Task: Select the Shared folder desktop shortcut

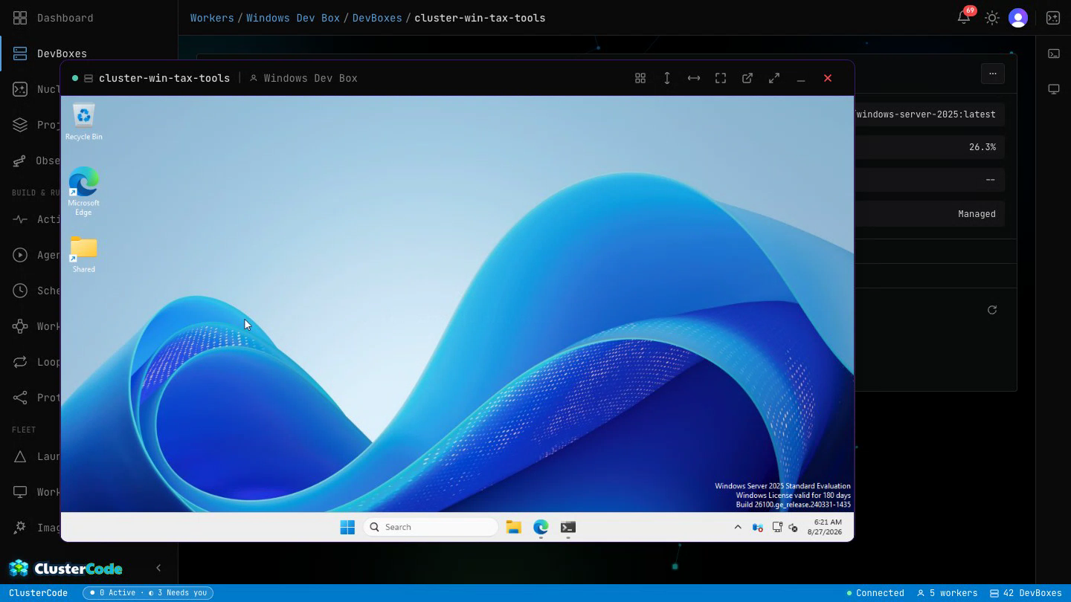Action: click(84, 254)
